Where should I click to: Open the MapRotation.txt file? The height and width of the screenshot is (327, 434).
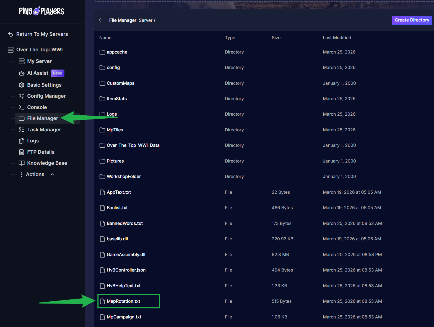coord(123,301)
